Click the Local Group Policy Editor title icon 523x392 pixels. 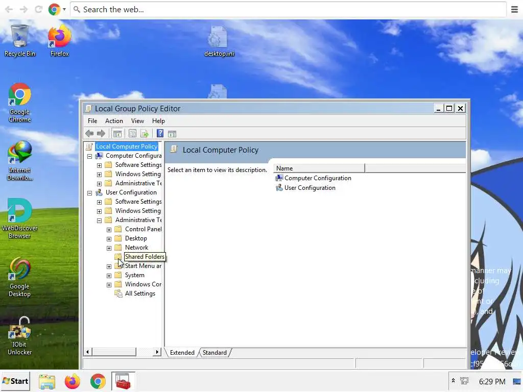tap(88, 108)
